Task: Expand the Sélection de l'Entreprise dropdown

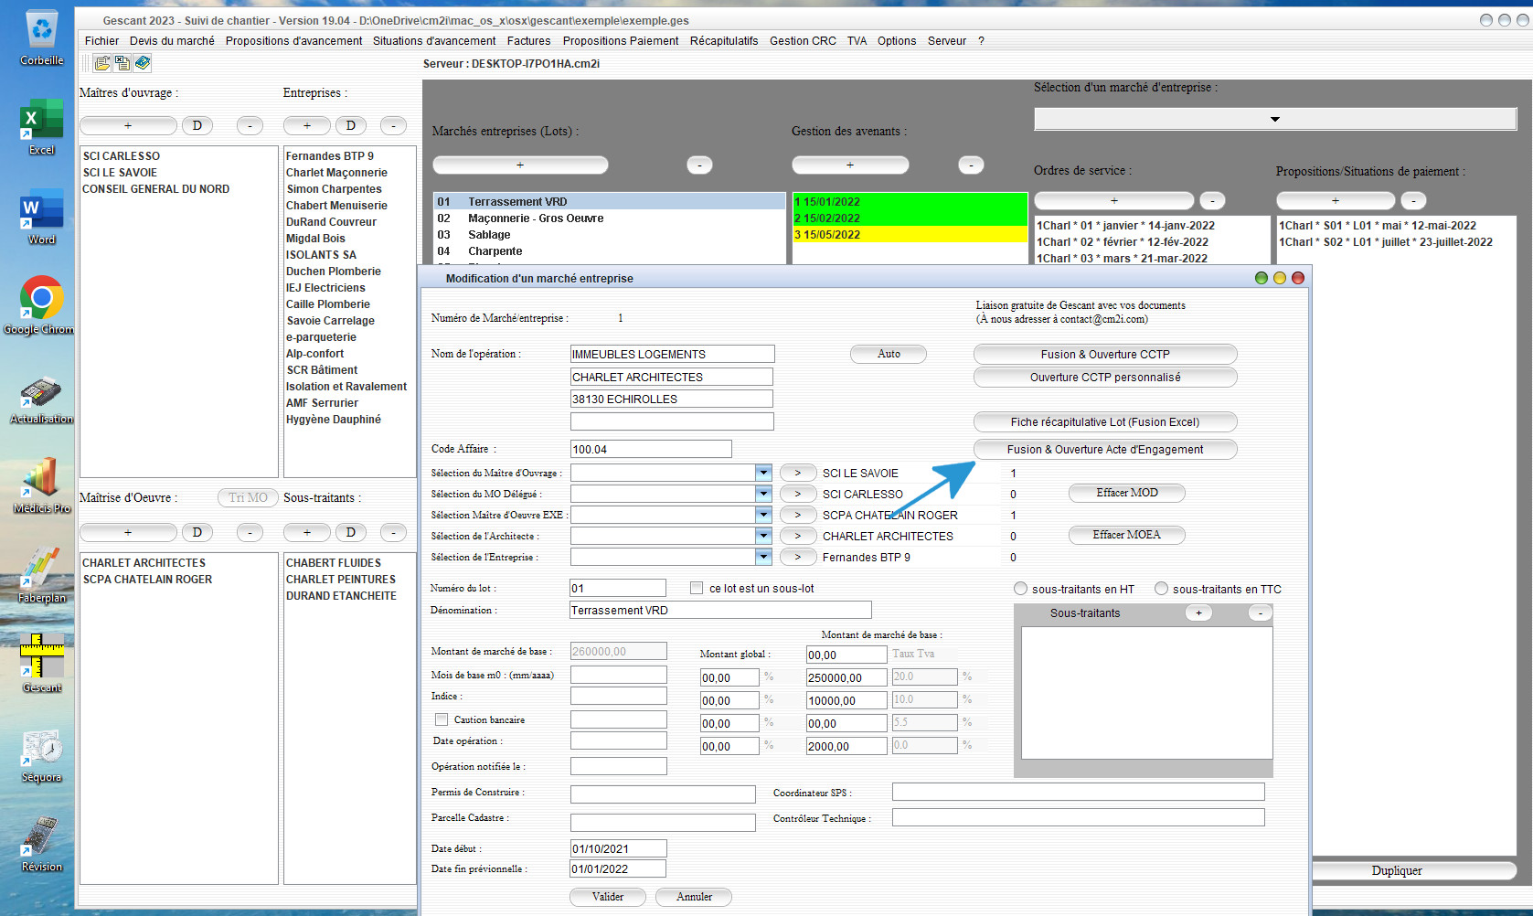Action: [763, 557]
